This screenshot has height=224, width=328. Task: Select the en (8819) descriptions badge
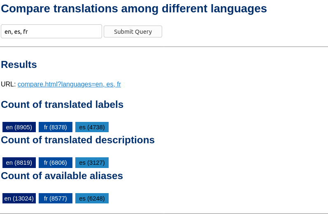pos(19,163)
